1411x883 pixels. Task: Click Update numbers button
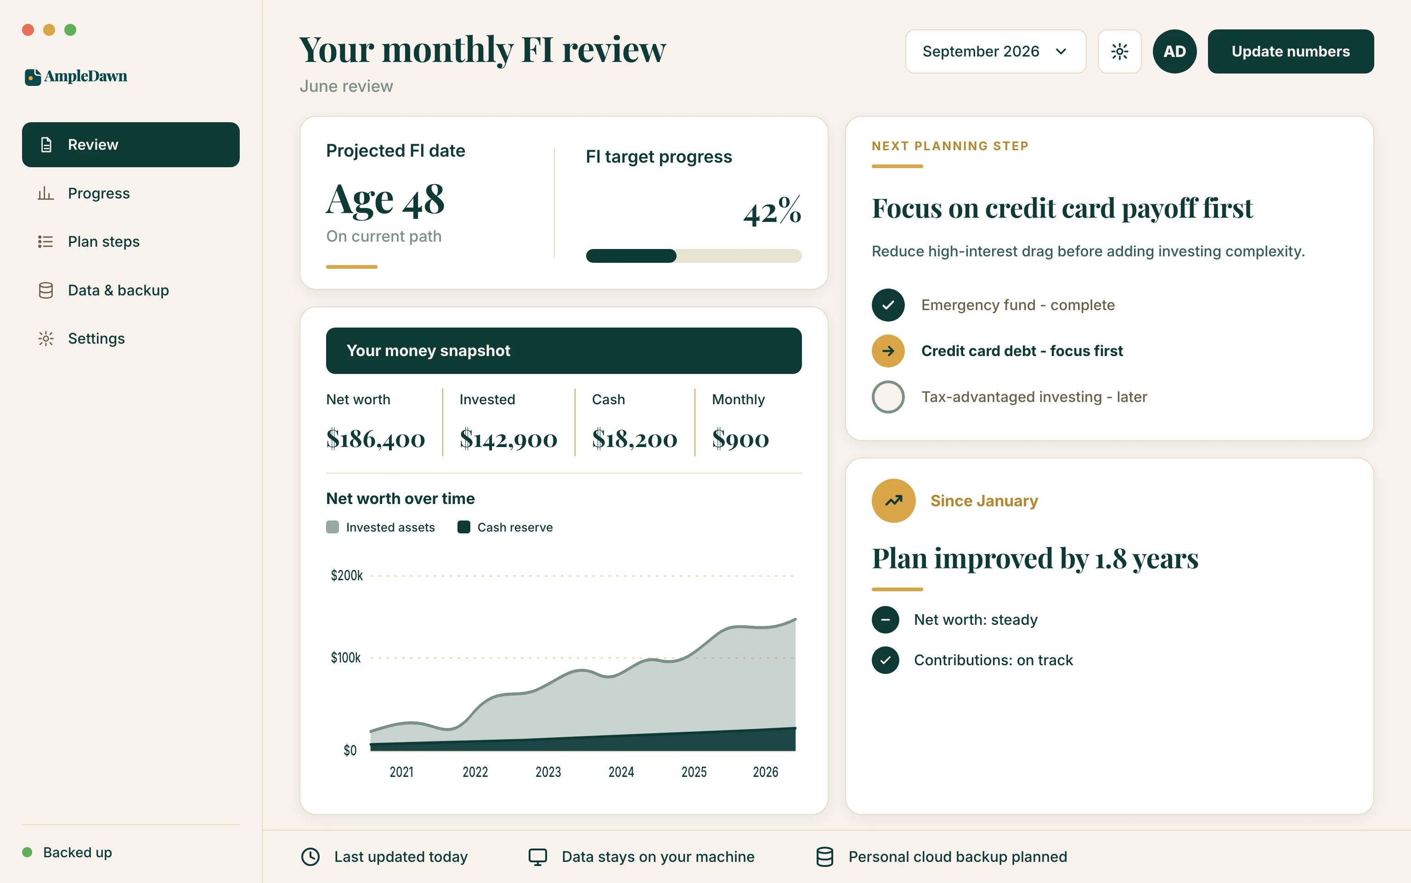[x=1290, y=51]
